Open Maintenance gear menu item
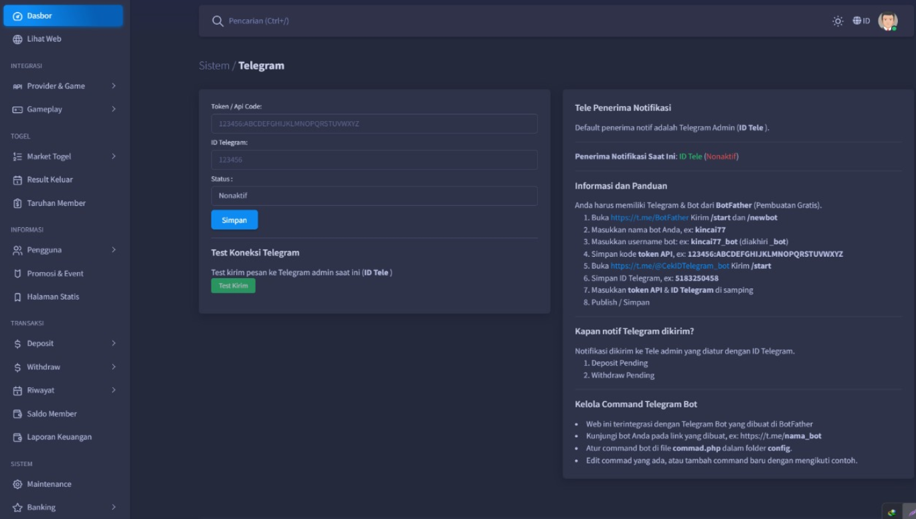Image resolution: width=916 pixels, height=519 pixels. pyautogui.click(x=18, y=484)
